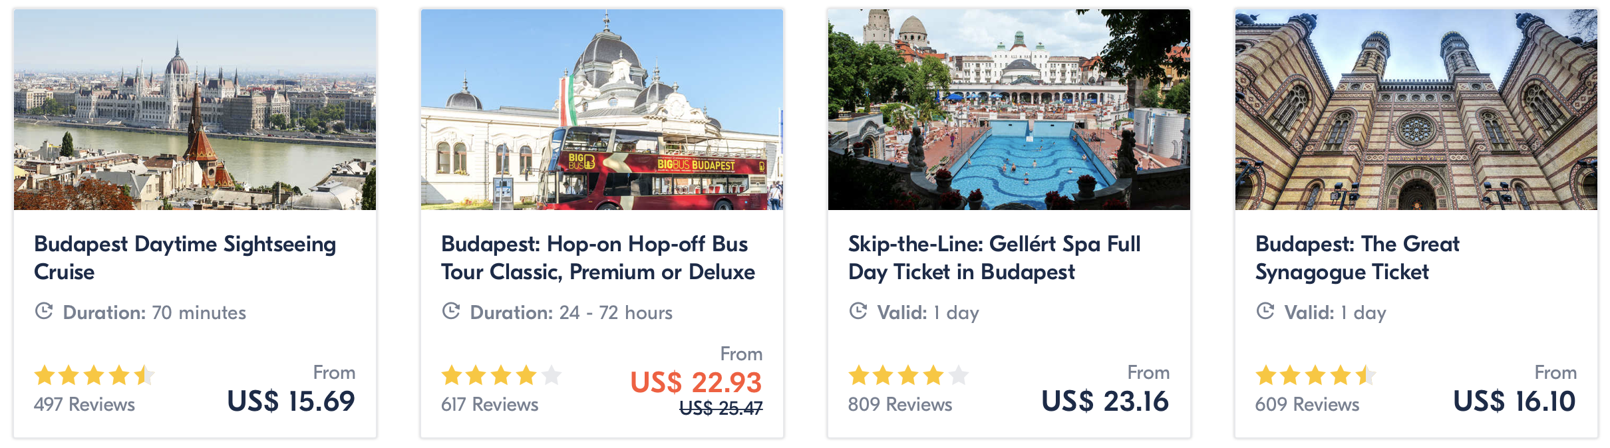1610x448 pixels.
Task: Click the Gellért Spa pool photo
Action: [x=1009, y=110]
